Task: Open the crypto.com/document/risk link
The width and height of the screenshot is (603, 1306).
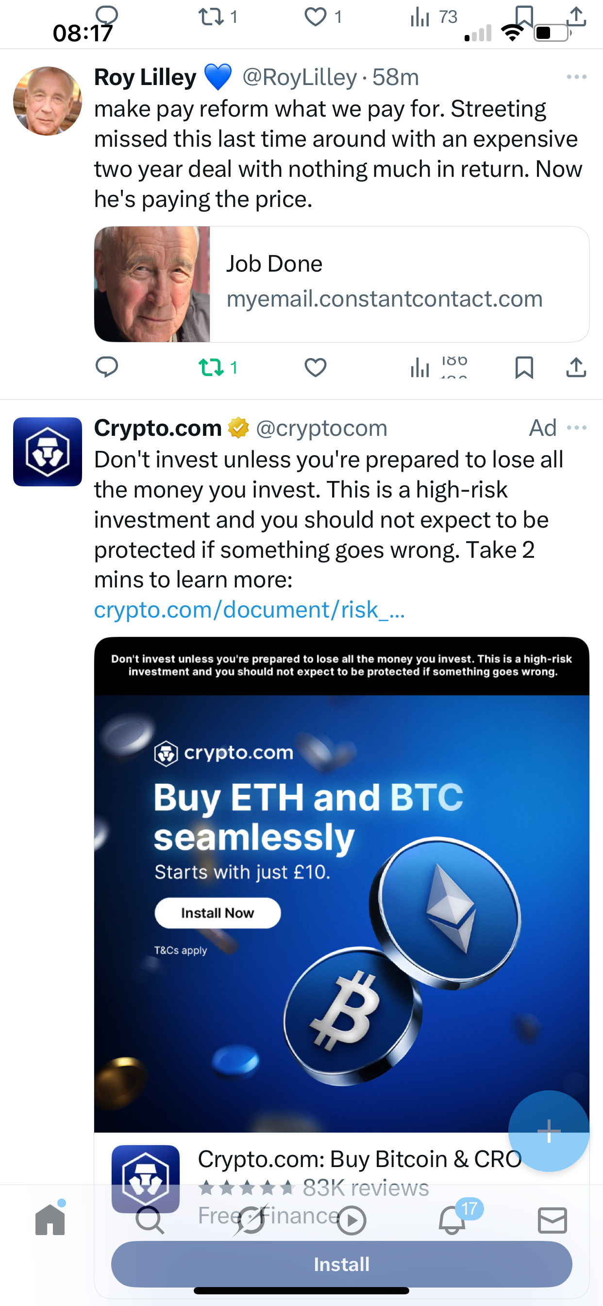Action: click(x=249, y=610)
